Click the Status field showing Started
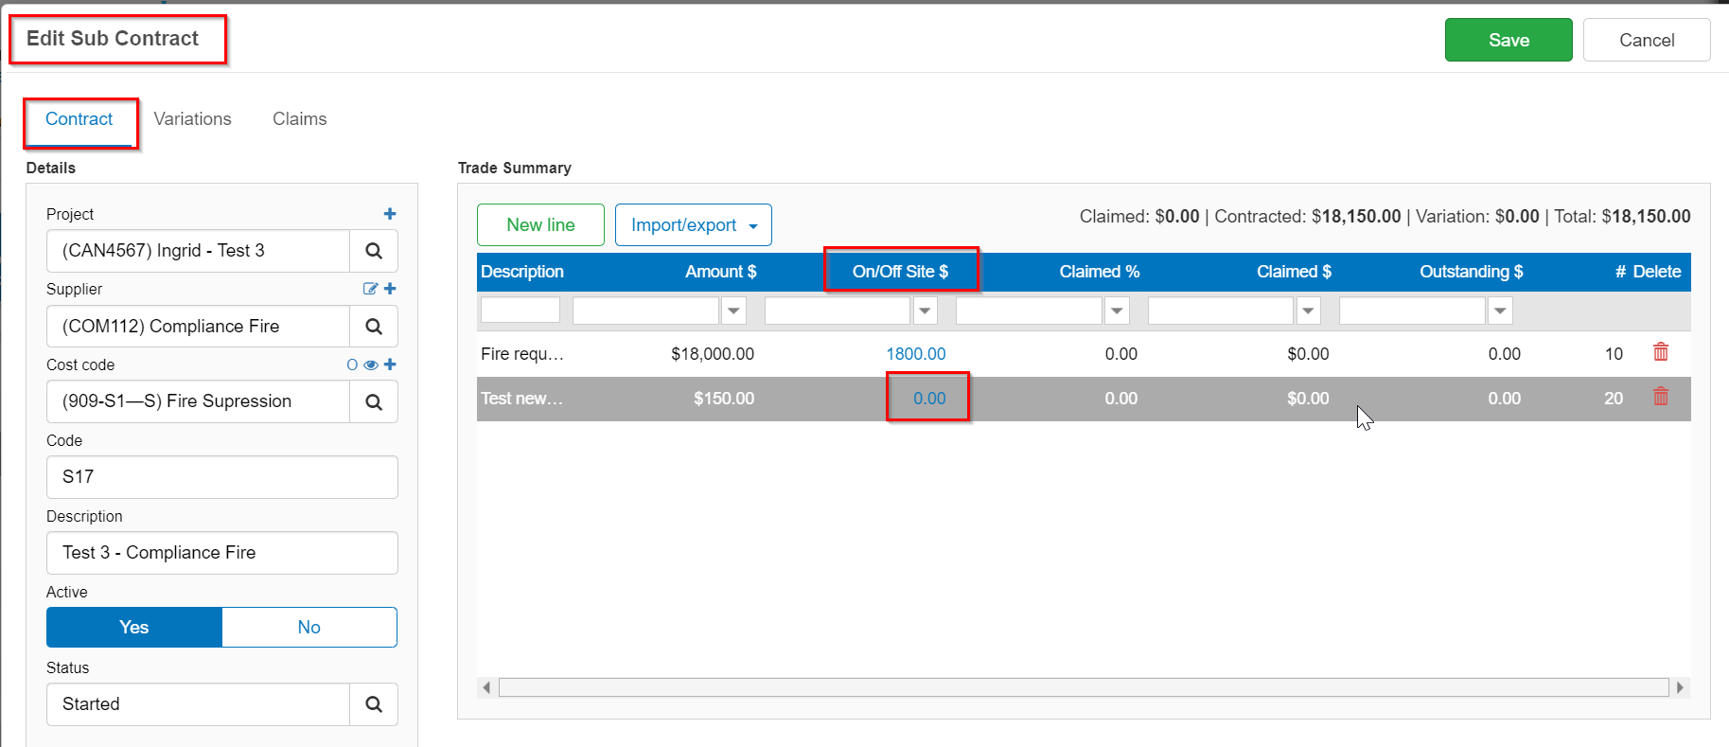 (199, 704)
